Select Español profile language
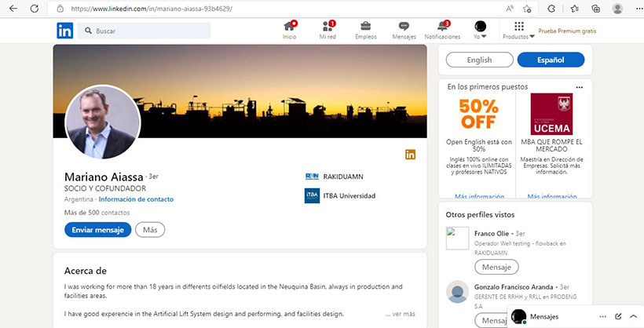 pos(551,60)
